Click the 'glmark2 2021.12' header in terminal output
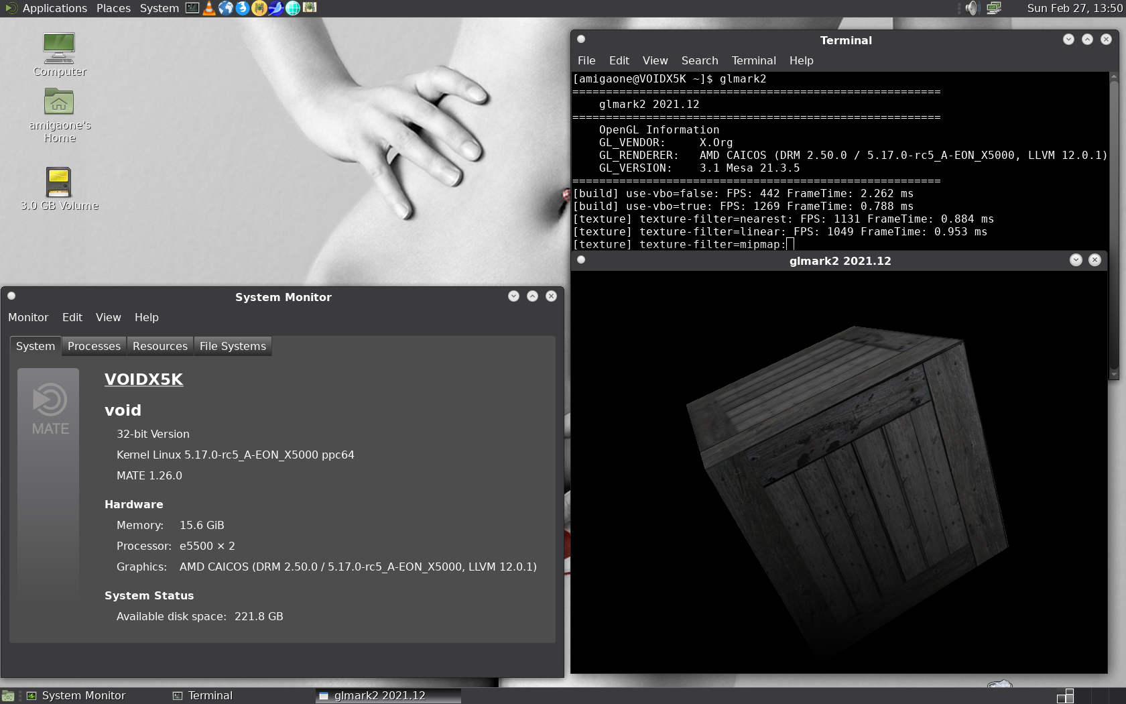Screen dimensions: 1126x704 click(x=649, y=104)
